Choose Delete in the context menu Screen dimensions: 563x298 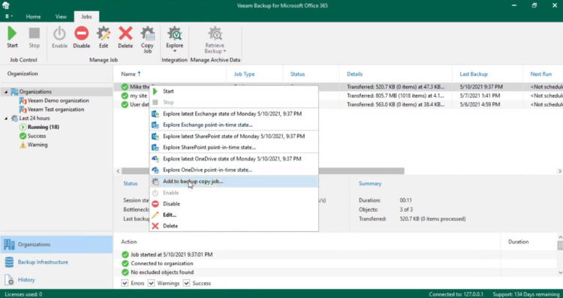tap(233, 226)
